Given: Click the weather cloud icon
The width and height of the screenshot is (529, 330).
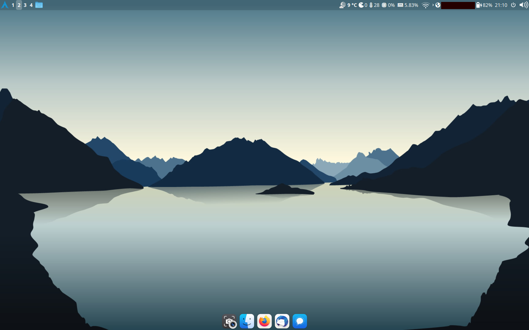Looking at the screenshot, I should [x=342, y=5].
